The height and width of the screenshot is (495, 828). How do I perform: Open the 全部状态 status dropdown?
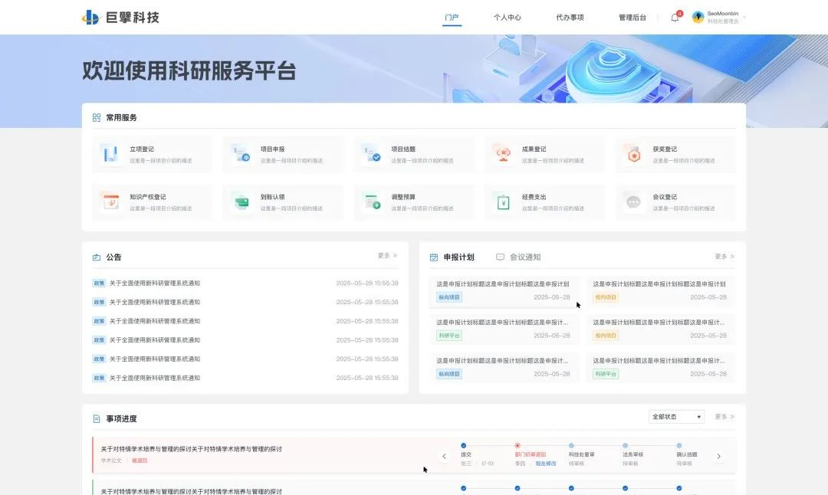(676, 417)
